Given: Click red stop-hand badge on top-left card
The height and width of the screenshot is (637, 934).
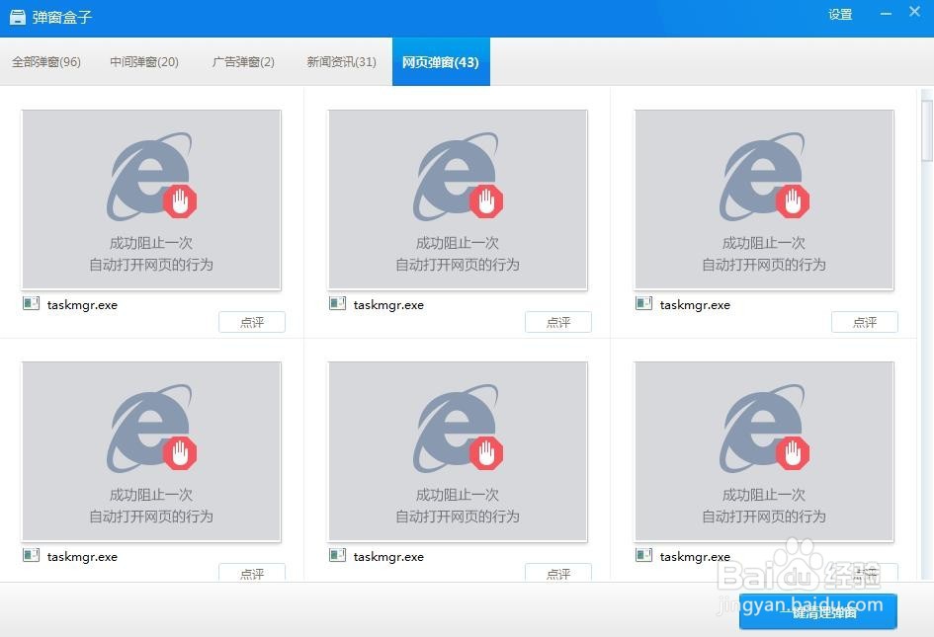Looking at the screenshot, I should [x=180, y=201].
